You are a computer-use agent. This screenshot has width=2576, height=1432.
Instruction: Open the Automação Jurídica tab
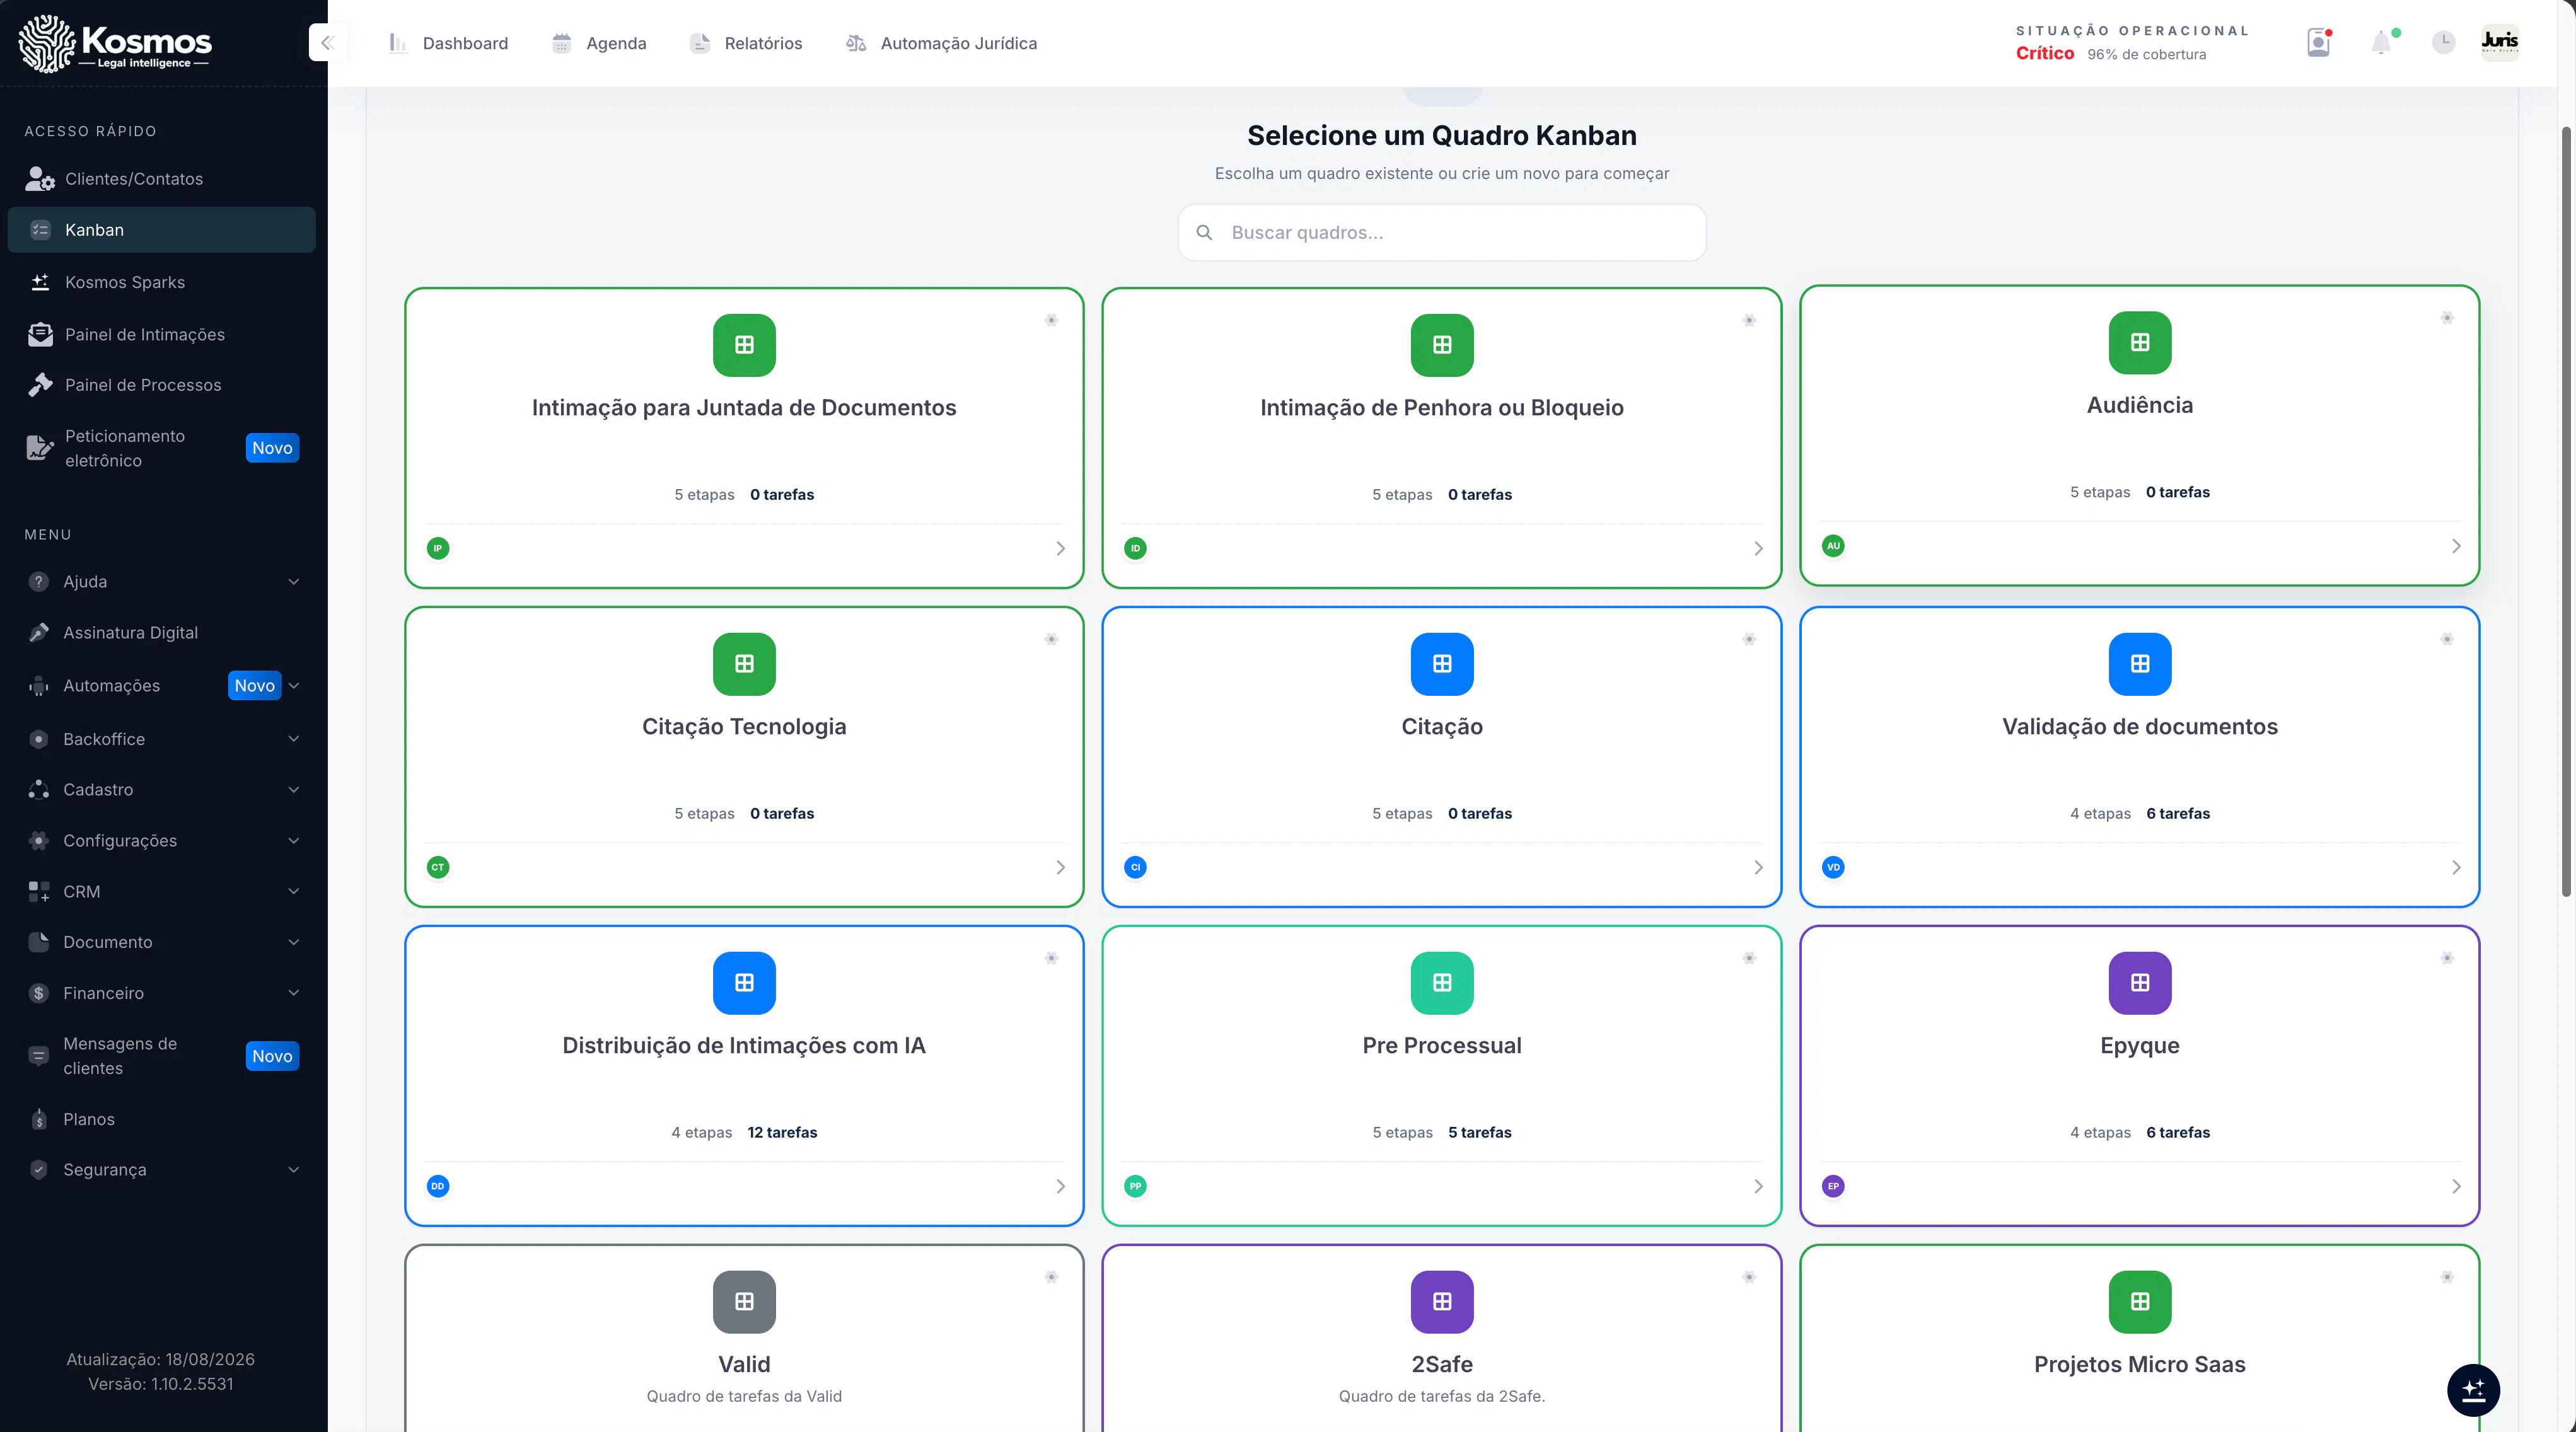click(x=941, y=43)
